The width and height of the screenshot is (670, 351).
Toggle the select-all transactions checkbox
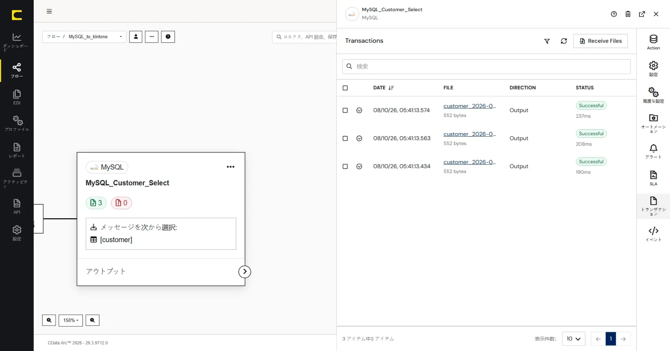coord(345,88)
